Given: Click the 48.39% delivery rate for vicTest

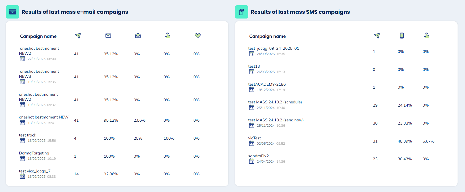Looking at the screenshot, I should pos(404,141).
